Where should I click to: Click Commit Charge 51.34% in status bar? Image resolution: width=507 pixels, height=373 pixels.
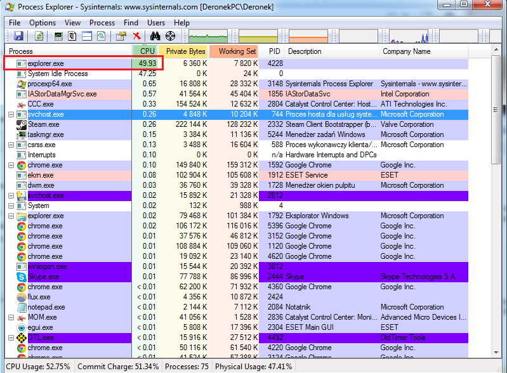point(118,367)
